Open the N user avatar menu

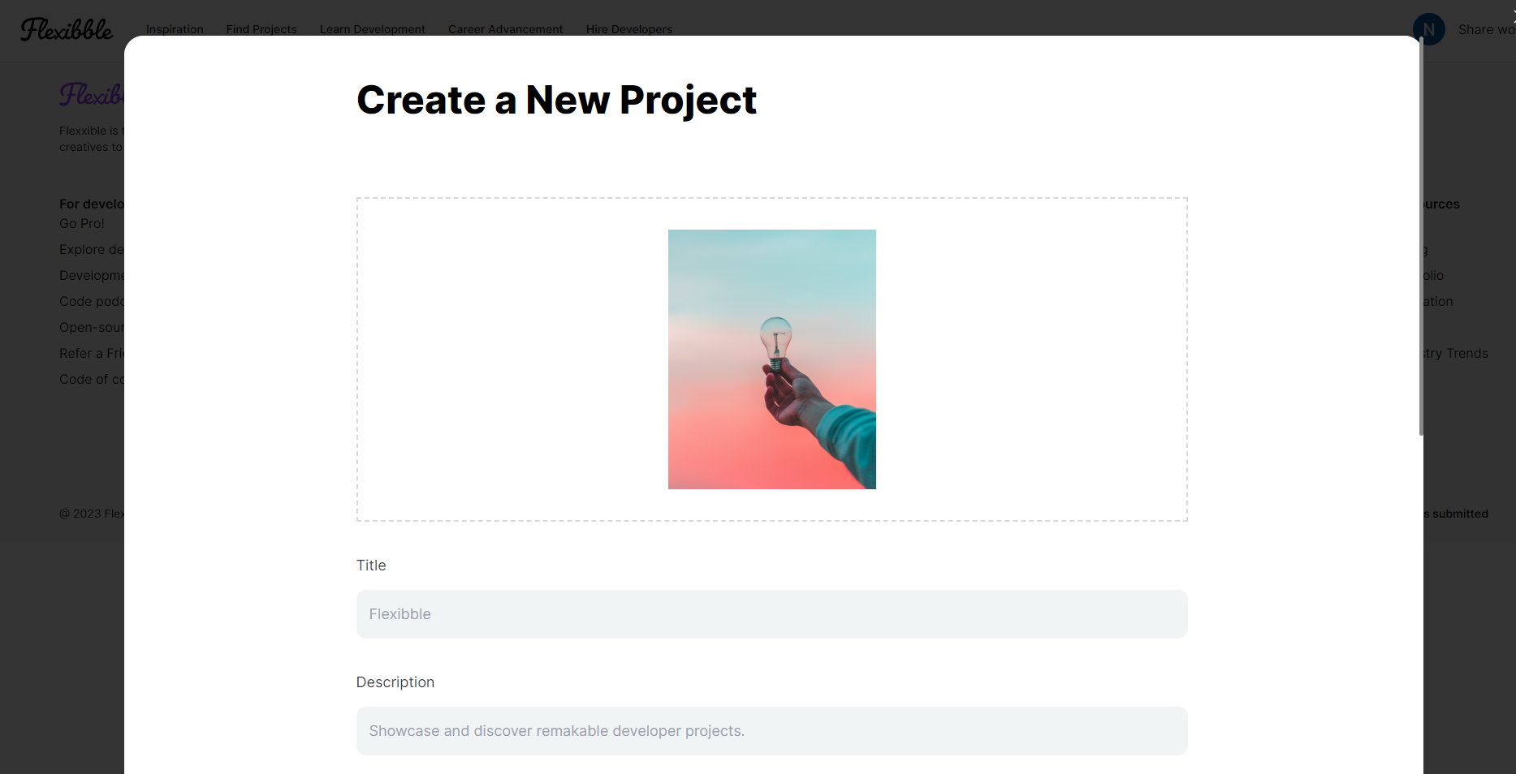click(1428, 29)
